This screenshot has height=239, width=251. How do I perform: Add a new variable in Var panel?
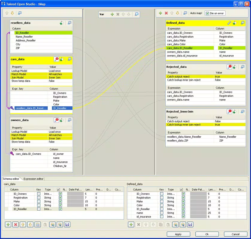coord(112,14)
